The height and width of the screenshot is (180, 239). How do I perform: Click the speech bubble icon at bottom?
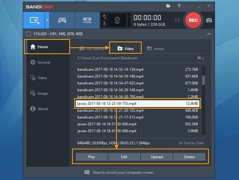(x=87, y=173)
